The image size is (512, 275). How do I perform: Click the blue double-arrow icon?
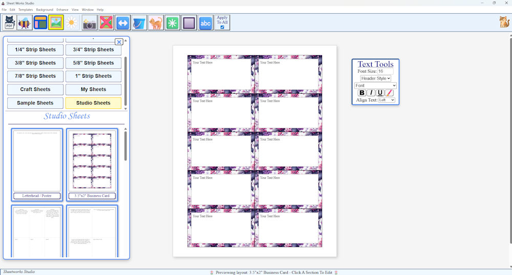coord(122,22)
